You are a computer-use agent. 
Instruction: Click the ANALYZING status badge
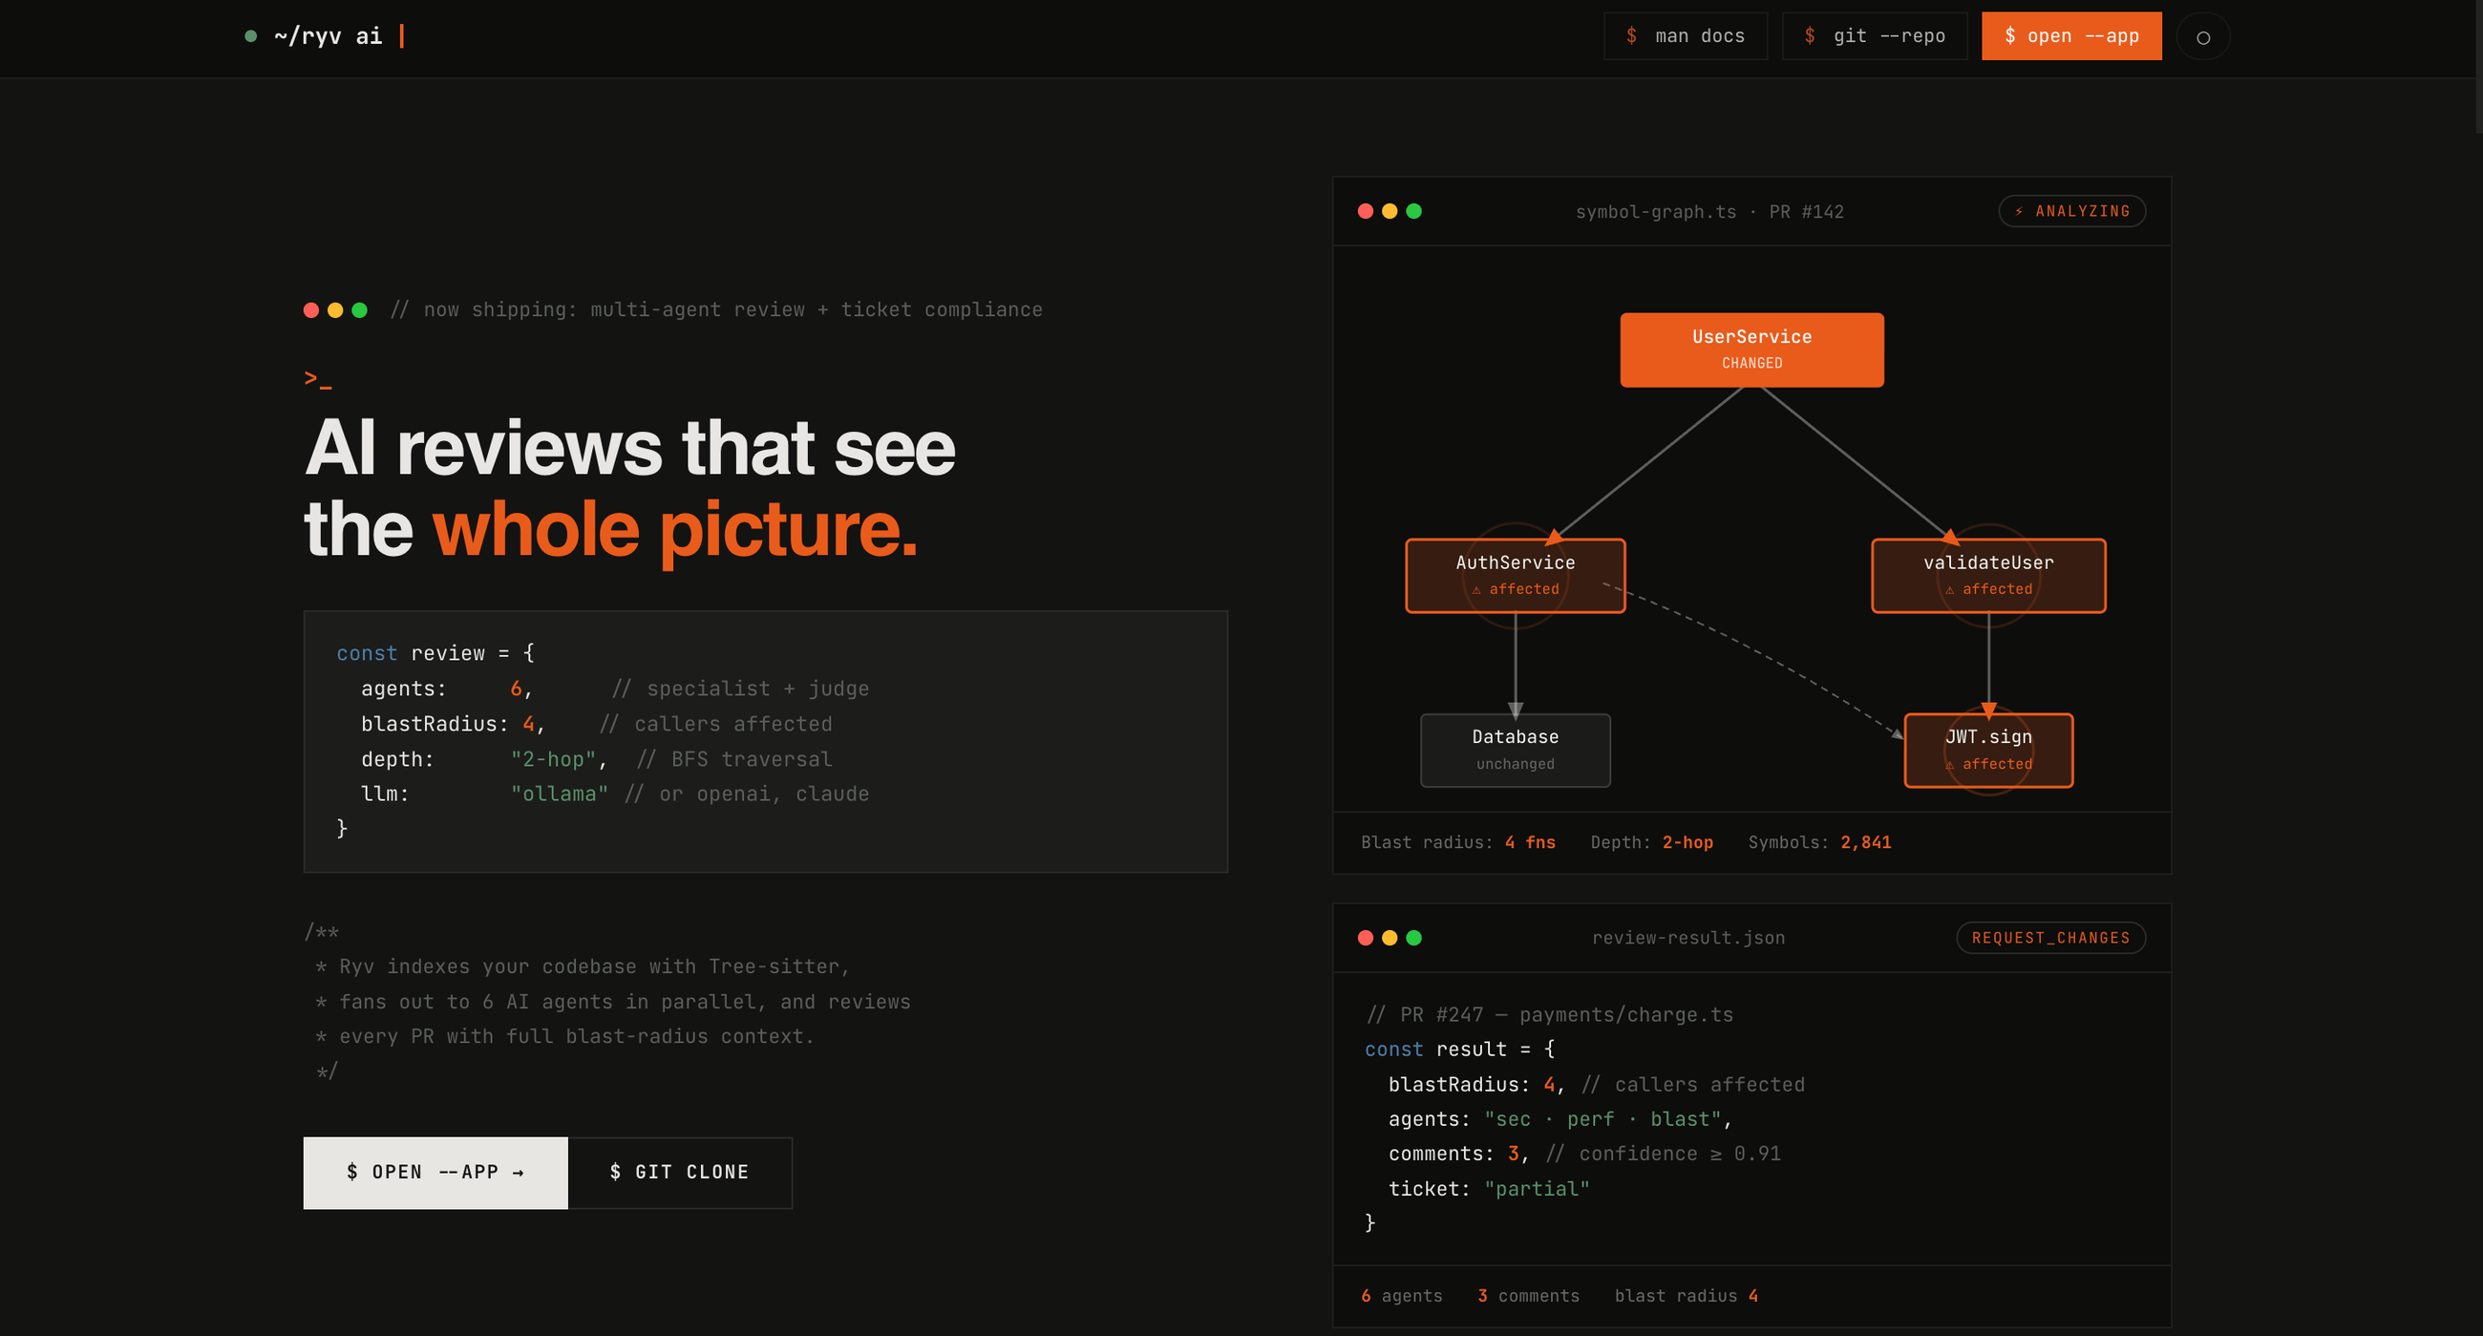2072,211
